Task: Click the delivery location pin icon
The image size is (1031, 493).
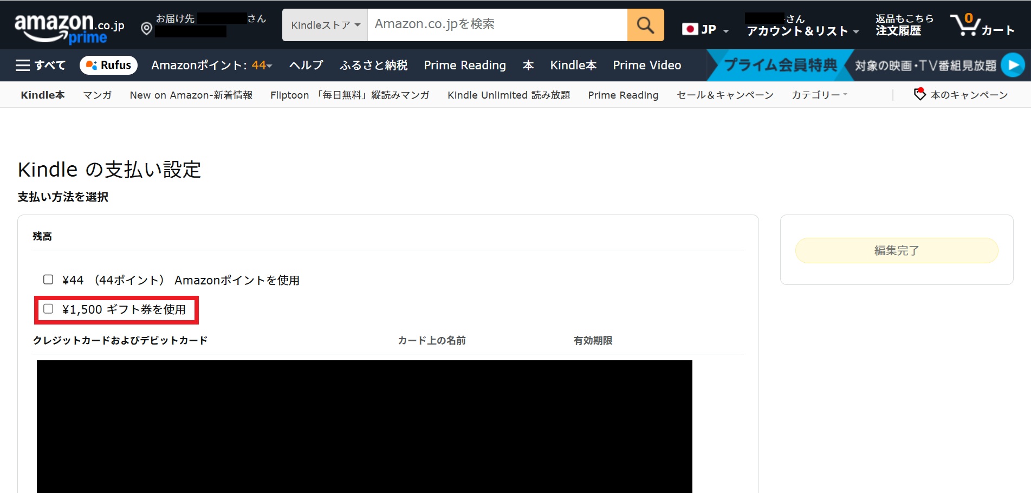Action: 146,28
